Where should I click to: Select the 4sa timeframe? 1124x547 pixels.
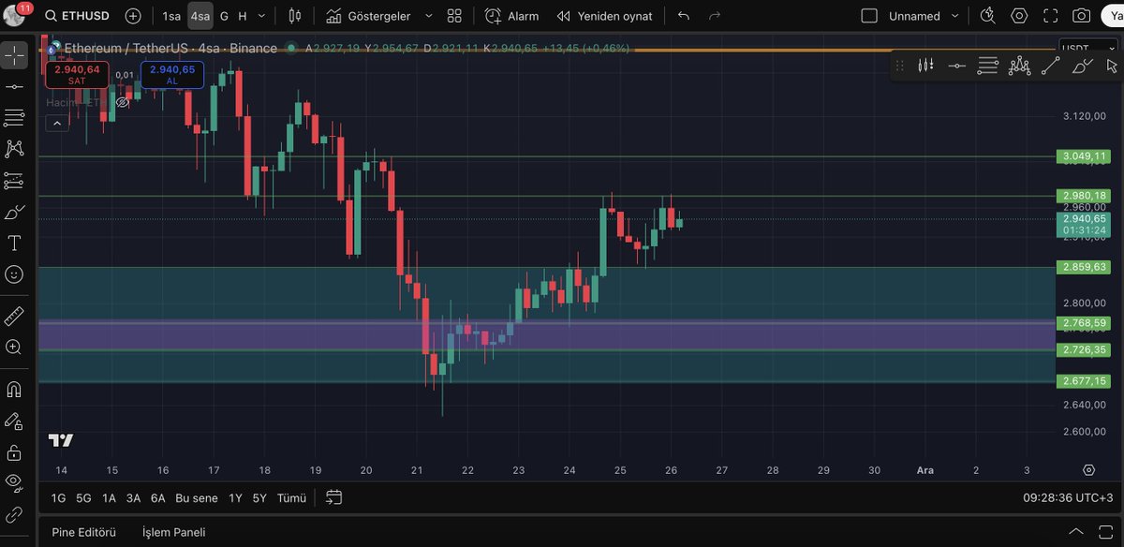pos(200,16)
